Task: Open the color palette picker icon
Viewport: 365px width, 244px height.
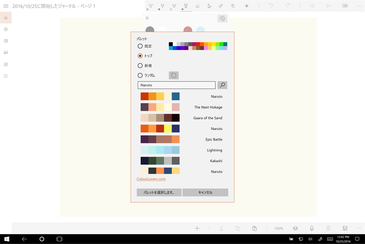Action: pos(222,18)
